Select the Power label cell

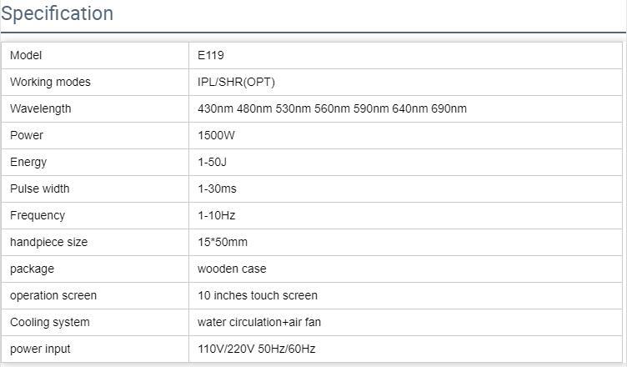[x=27, y=135]
